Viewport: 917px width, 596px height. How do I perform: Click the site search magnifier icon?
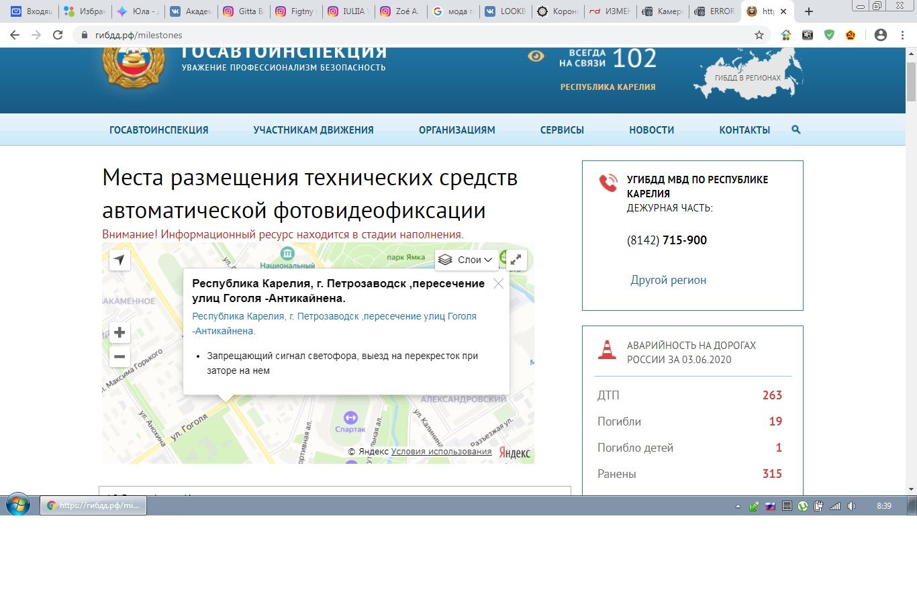point(796,130)
